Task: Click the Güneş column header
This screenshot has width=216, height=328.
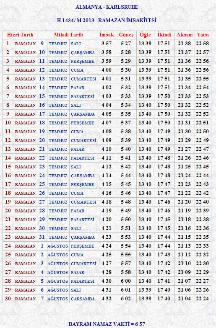Action: pyautogui.click(x=126, y=35)
